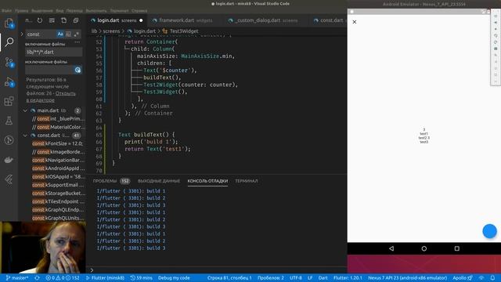Switch to const.dart editor tab
The image size is (501, 282).
point(329,20)
